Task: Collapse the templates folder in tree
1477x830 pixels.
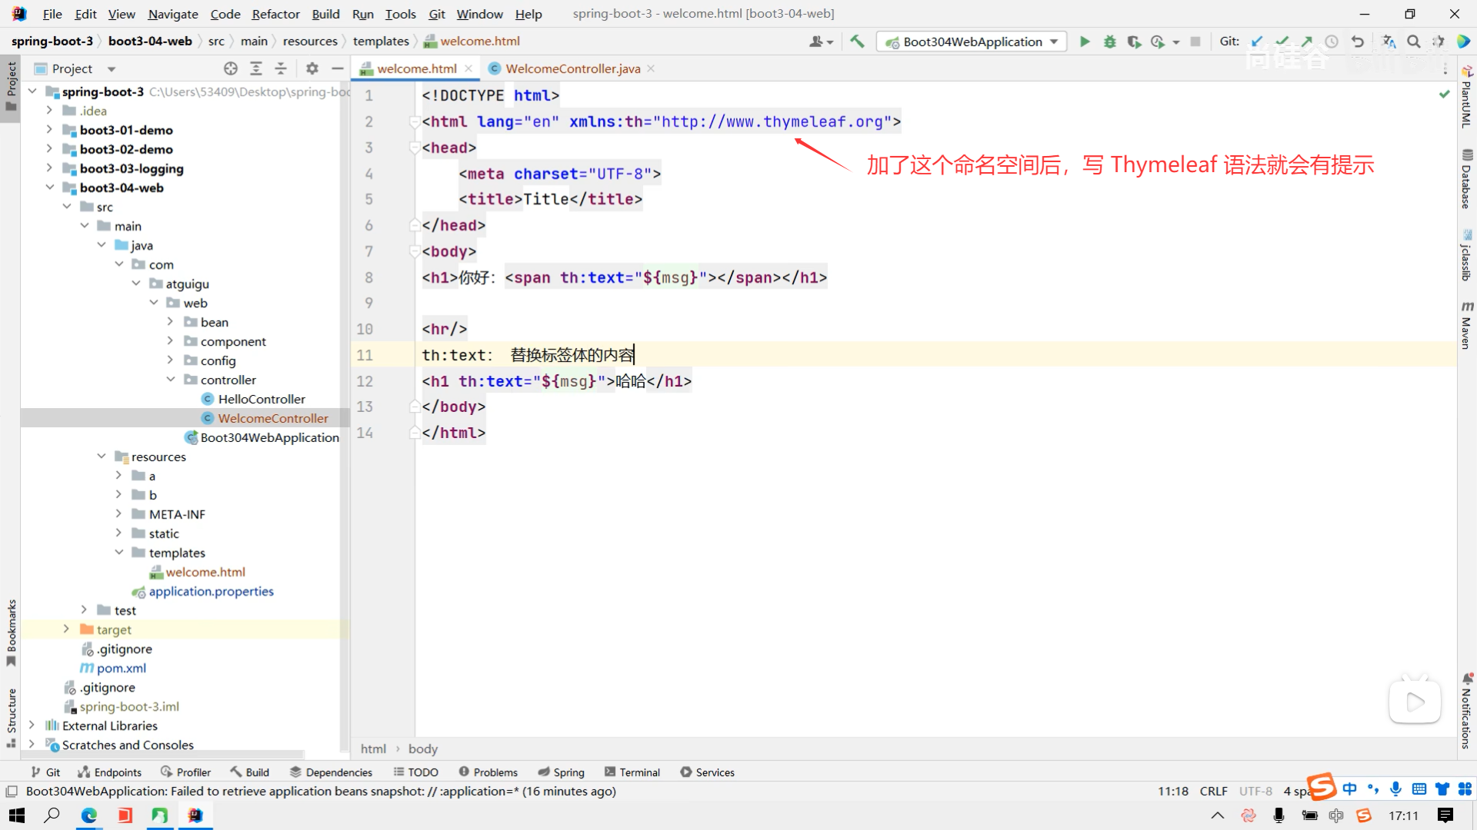Action: (119, 553)
